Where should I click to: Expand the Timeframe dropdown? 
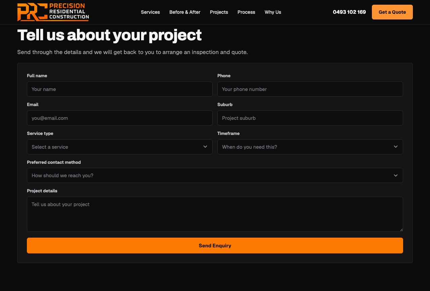tap(310, 147)
